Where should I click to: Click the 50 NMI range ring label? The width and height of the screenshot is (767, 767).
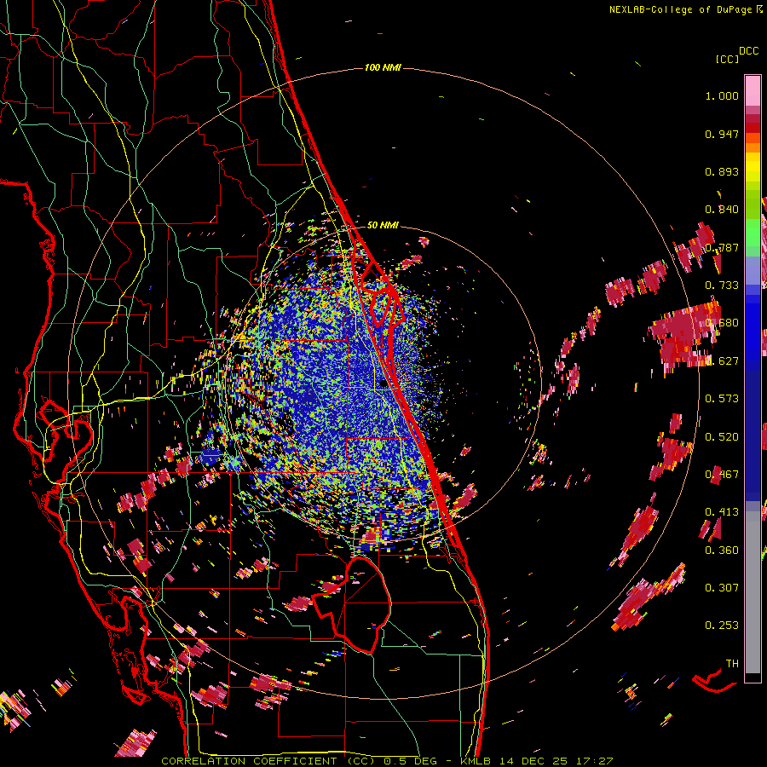[x=383, y=225]
